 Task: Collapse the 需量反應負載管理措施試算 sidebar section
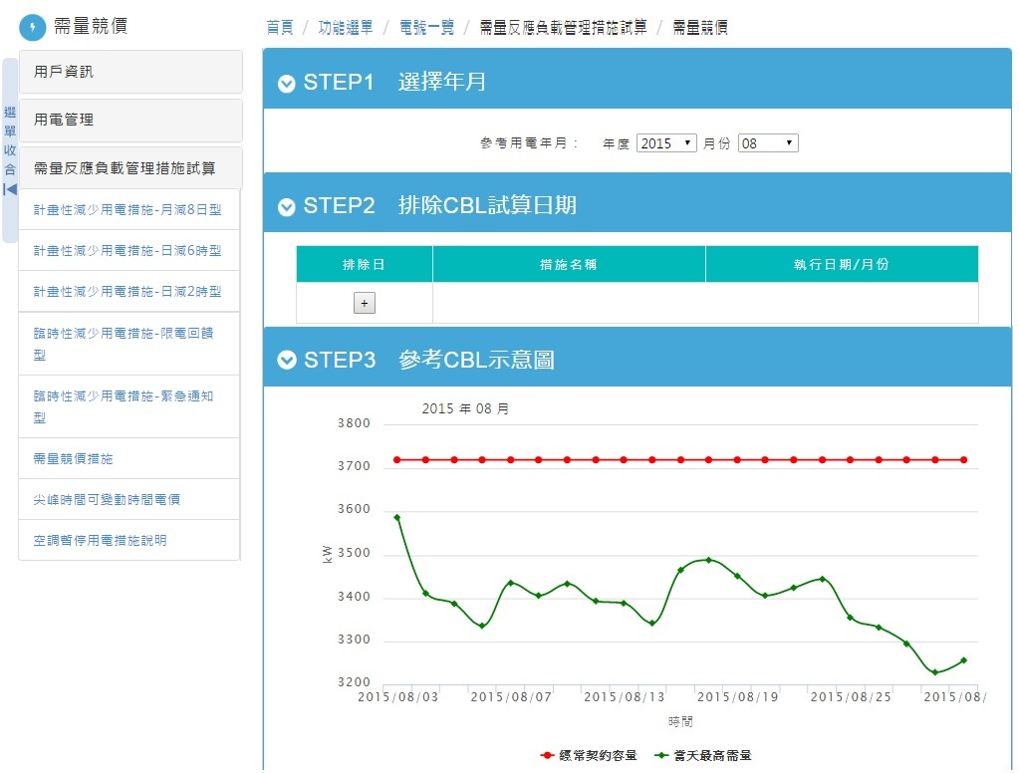click(130, 168)
